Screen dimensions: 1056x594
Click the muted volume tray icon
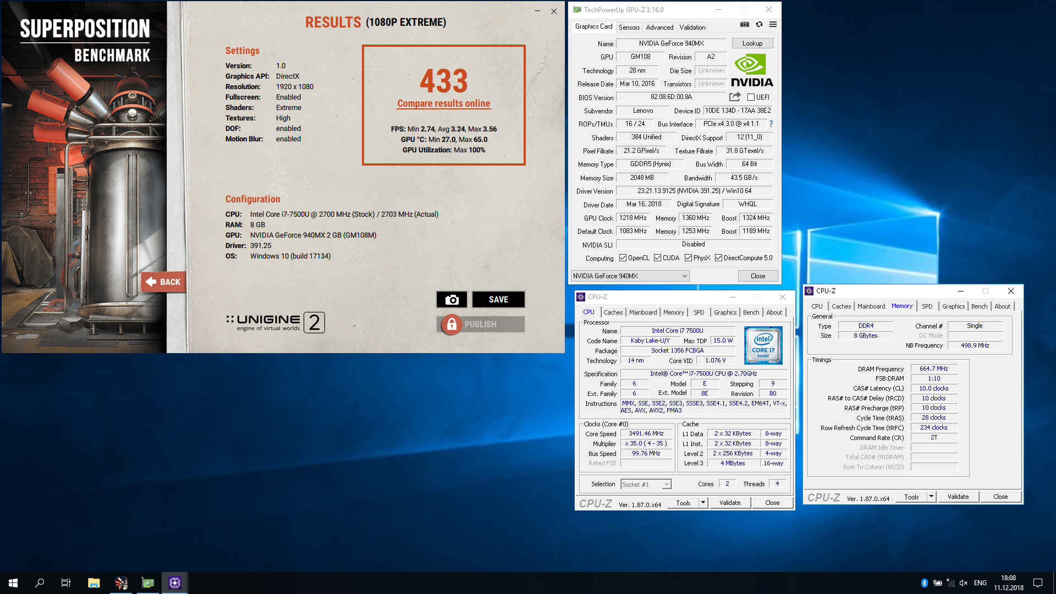click(x=964, y=583)
